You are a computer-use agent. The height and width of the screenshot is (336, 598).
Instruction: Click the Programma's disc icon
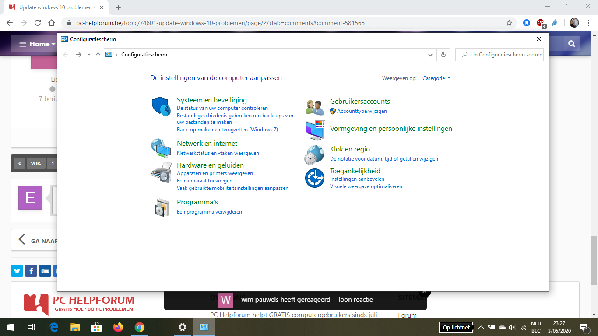tap(161, 207)
